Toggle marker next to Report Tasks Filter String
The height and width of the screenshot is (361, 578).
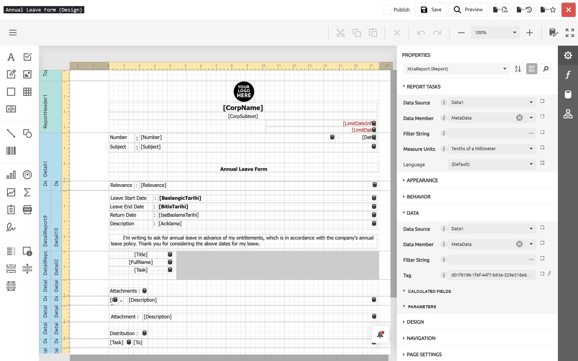click(x=542, y=132)
